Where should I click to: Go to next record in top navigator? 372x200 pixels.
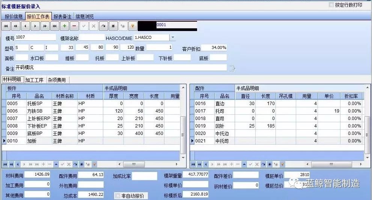(x=35, y=26)
